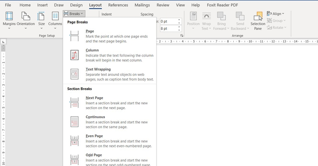The height and width of the screenshot is (166, 318).
Task: Select the Text Wrapping break option
Action: 110,74
